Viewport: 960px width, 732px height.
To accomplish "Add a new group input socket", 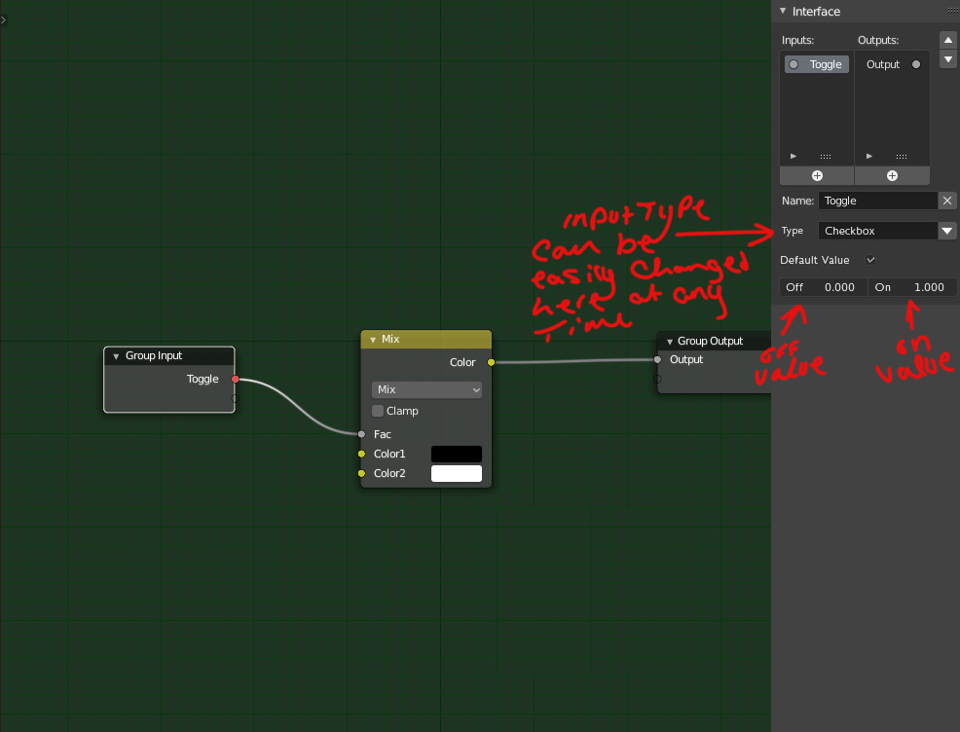I will 817,176.
